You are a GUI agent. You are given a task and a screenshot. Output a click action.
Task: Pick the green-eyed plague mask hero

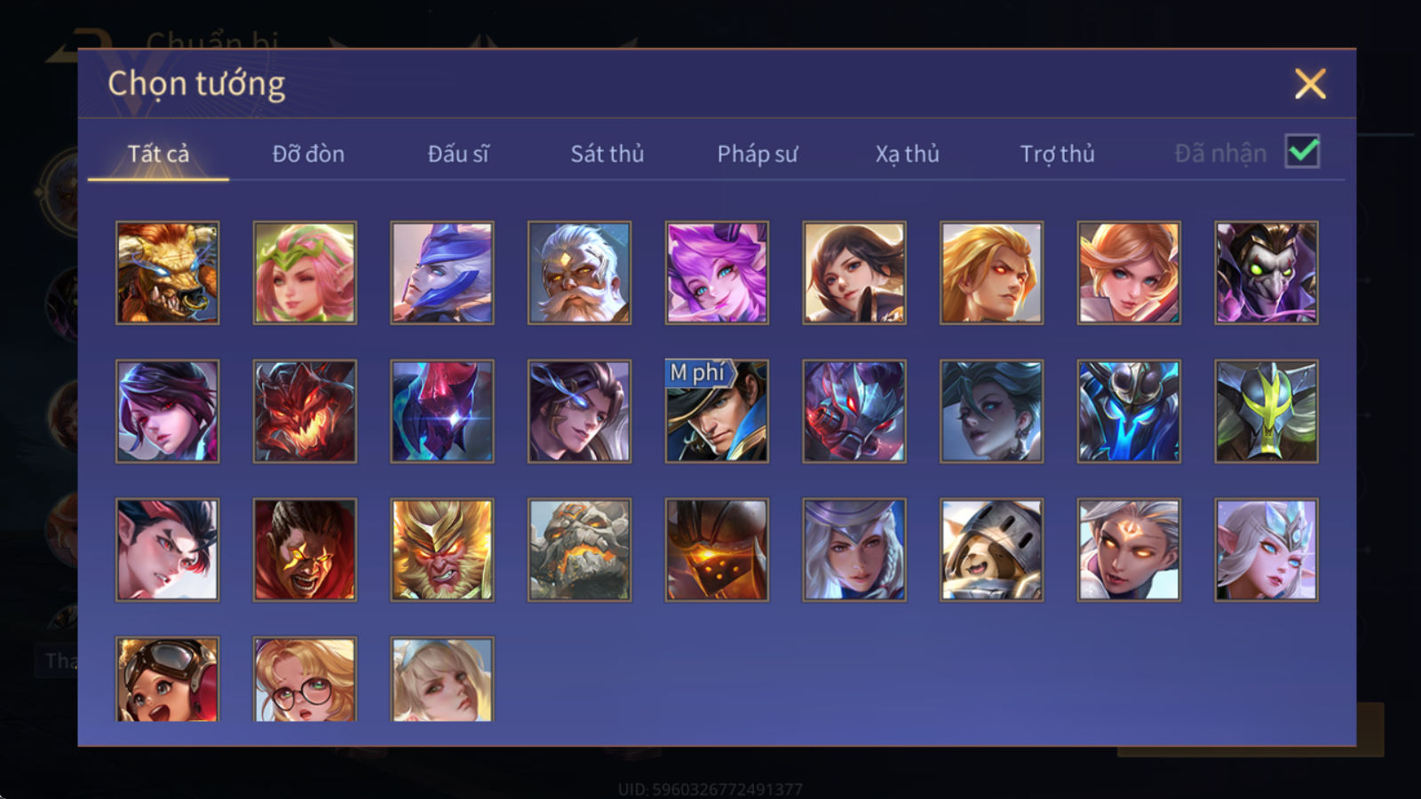1266,273
